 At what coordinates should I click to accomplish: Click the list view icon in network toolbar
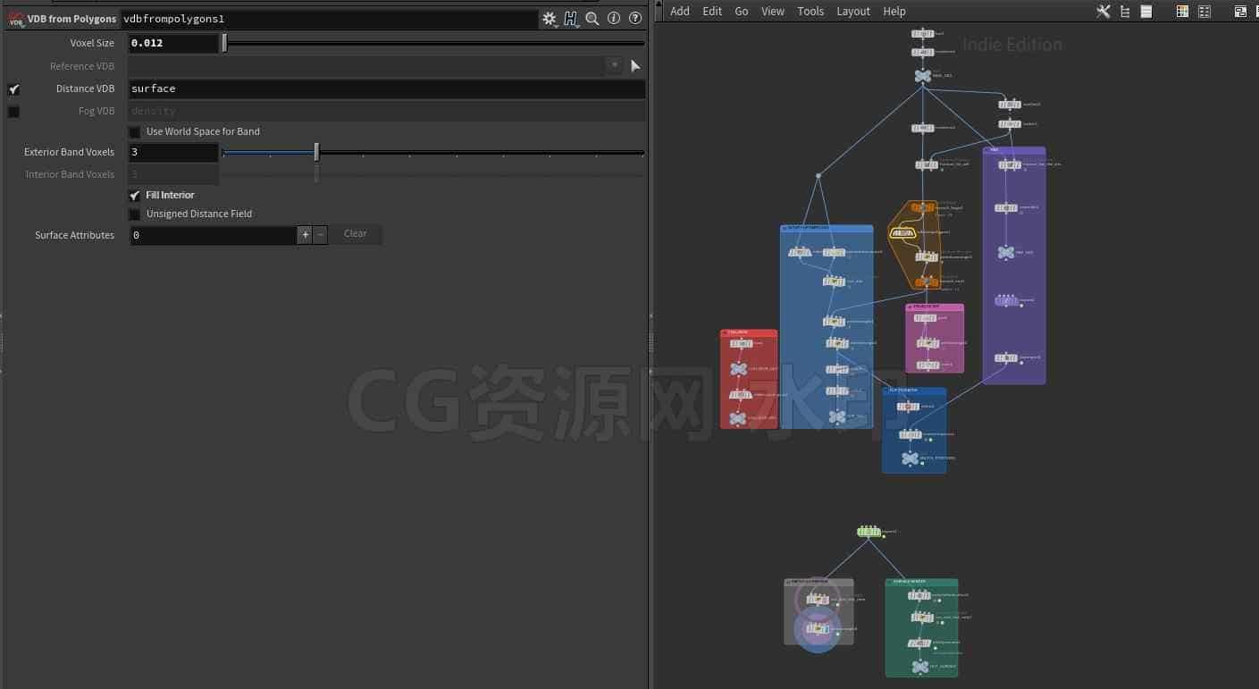1146,12
